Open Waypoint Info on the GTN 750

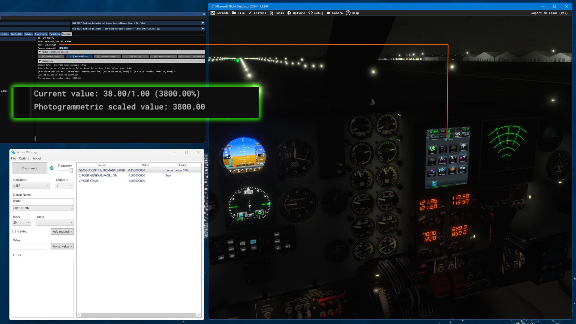click(431, 173)
